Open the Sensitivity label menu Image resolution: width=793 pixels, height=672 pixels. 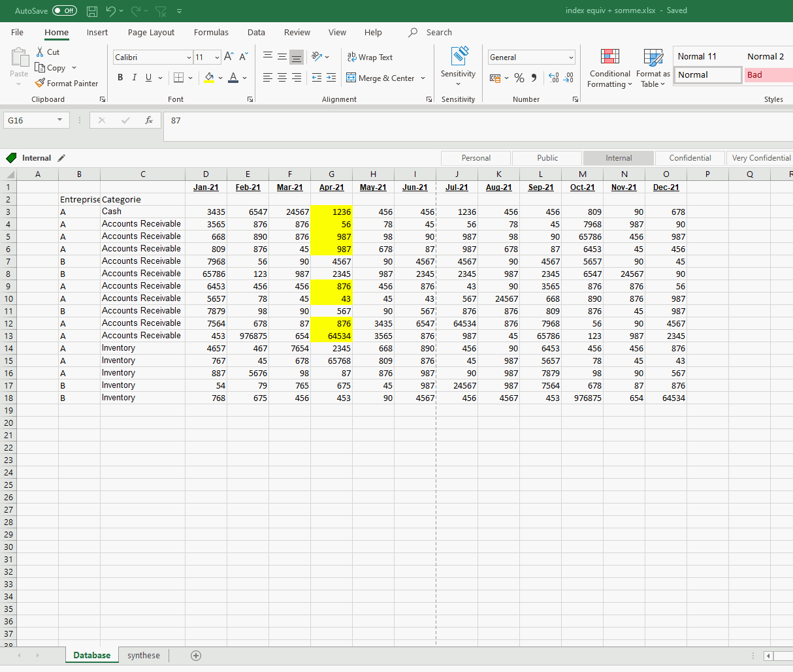(x=458, y=67)
